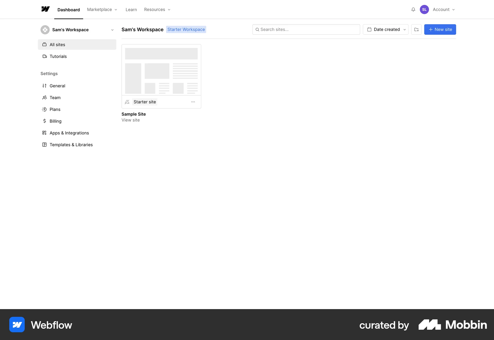Open the Learn menu item
The width and height of the screenshot is (494, 340).
[131, 9]
